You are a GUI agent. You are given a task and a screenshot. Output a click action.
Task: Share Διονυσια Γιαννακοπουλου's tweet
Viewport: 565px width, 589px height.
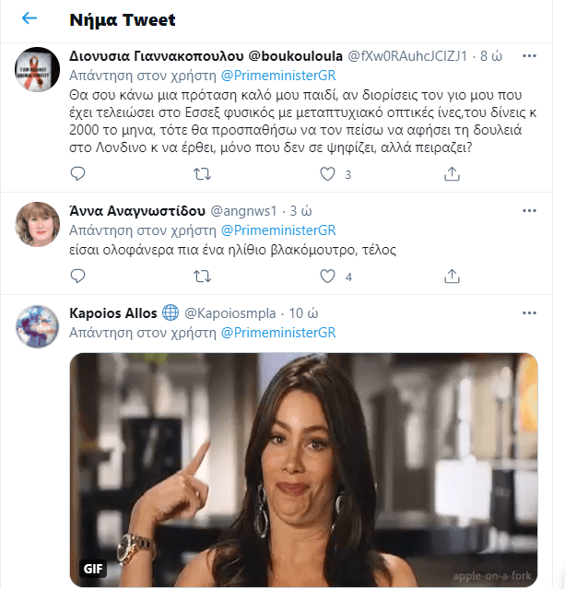pyautogui.click(x=452, y=173)
